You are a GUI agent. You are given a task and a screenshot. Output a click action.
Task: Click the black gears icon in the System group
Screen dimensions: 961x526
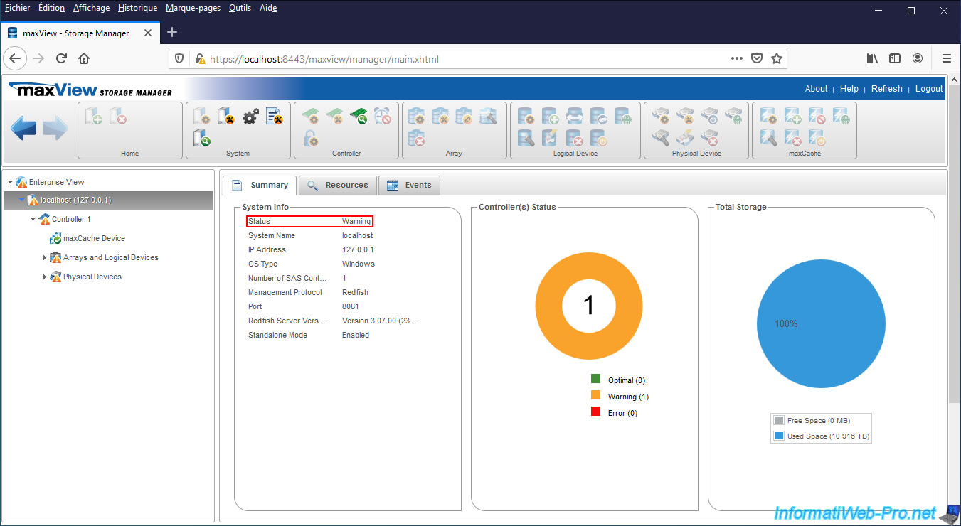[x=250, y=117]
